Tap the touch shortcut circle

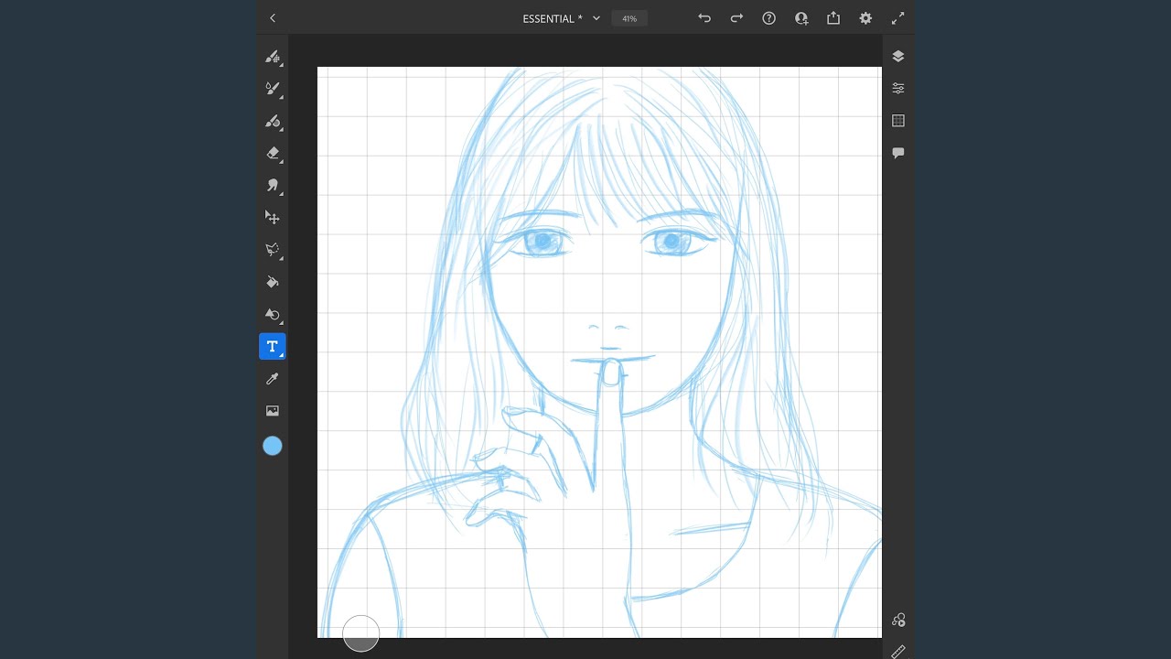(360, 633)
